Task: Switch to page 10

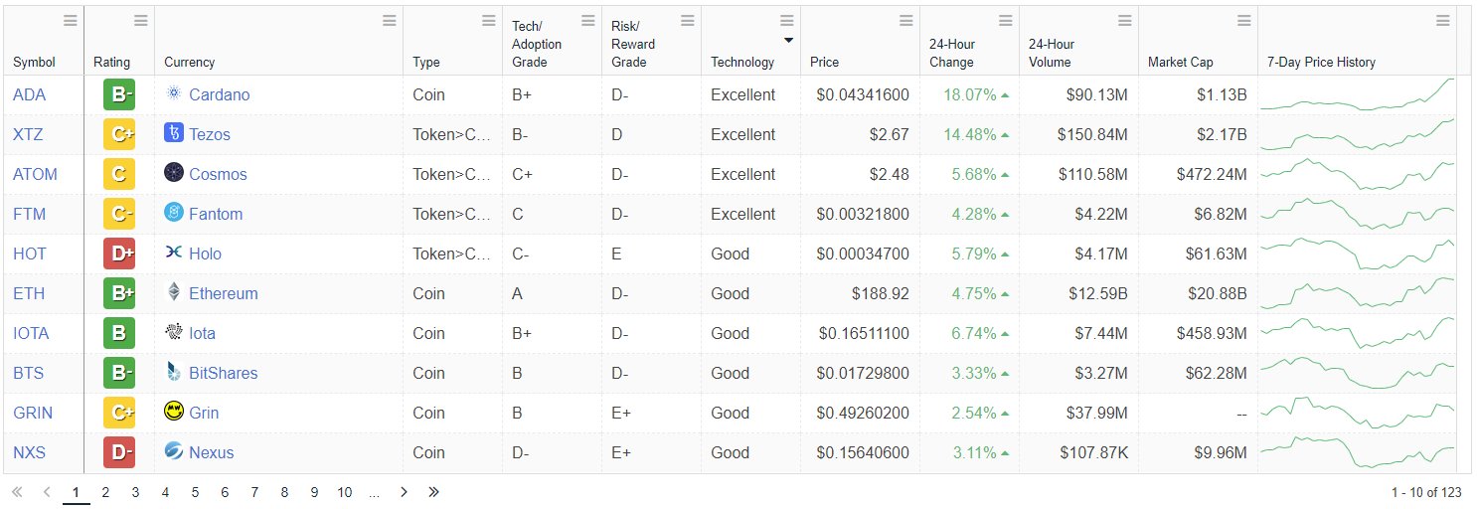Action: click(x=344, y=491)
